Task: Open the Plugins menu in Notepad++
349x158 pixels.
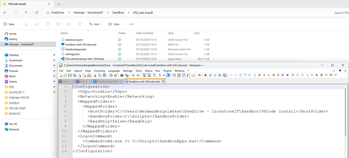Action: (x=167, y=71)
